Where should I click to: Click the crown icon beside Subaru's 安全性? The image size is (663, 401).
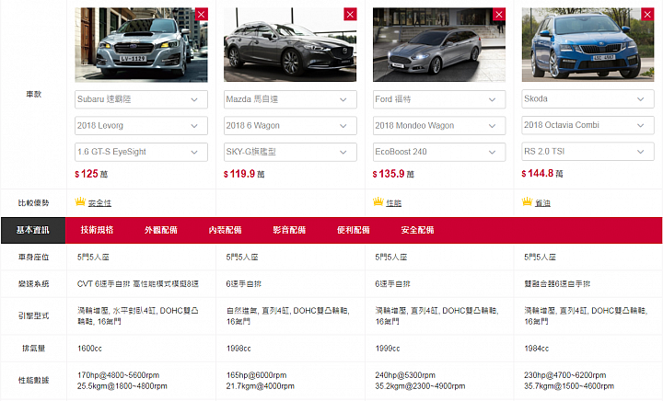coord(80,201)
